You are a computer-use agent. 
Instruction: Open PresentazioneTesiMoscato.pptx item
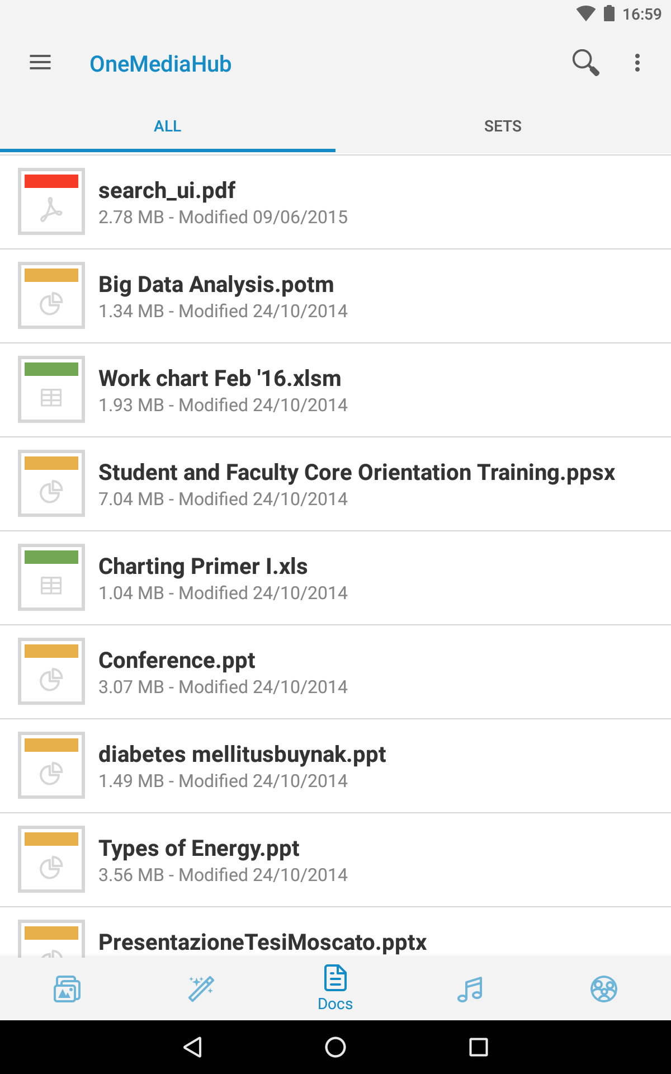pos(335,932)
